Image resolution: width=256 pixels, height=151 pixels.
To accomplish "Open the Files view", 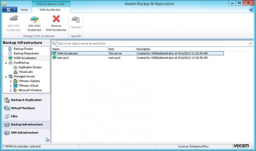I will click(26, 116).
